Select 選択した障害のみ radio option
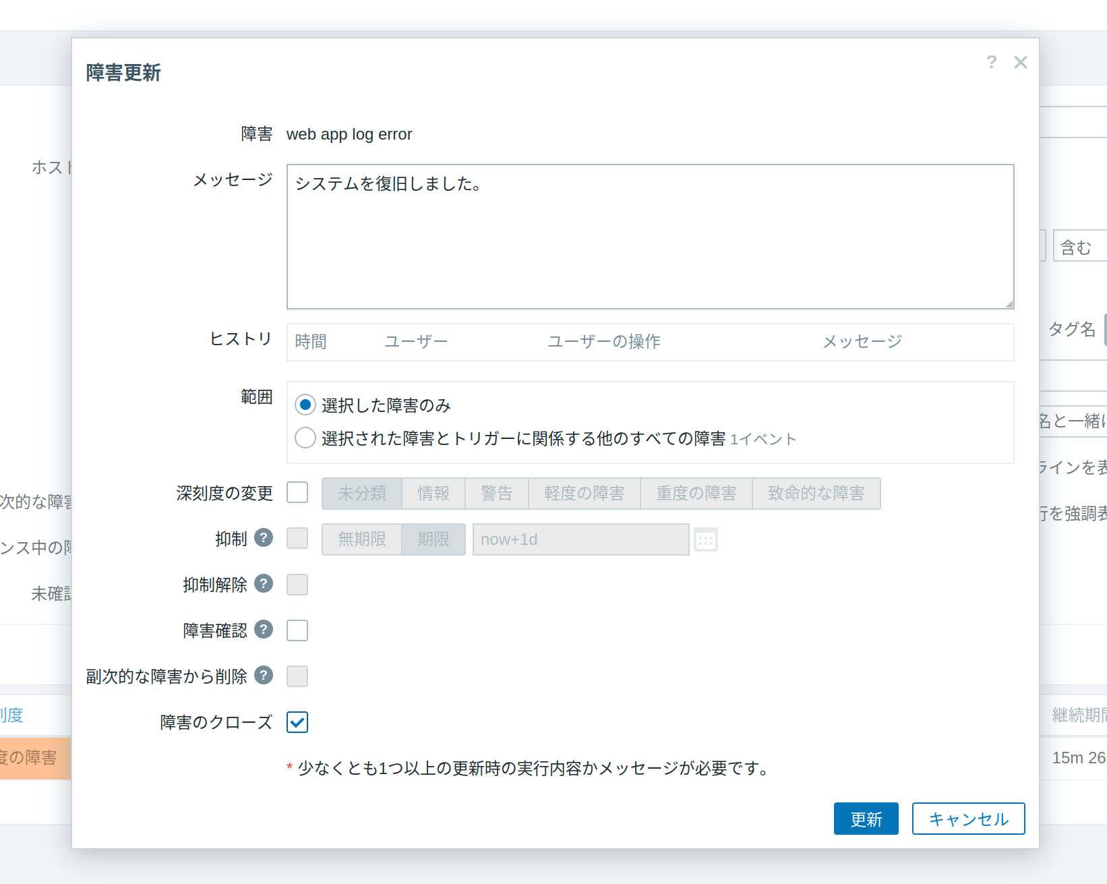 click(305, 405)
